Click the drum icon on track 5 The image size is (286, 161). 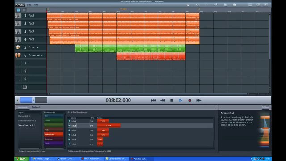click(18, 47)
